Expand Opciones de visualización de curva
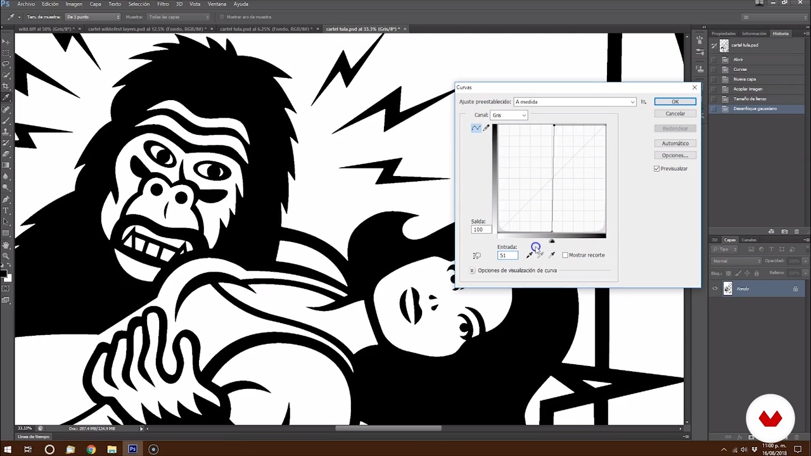811x456 pixels. tap(472, 270)
